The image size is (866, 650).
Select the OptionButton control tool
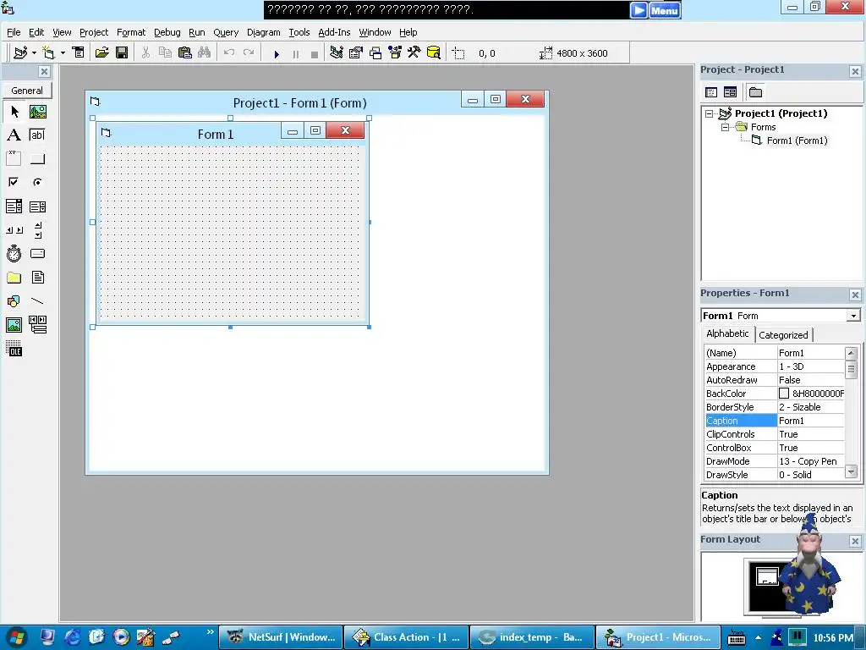(38, 182)
